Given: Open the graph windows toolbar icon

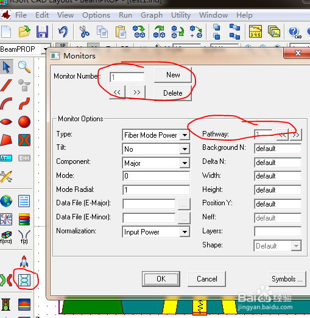Looking at the screenshot, I should coord(274,32).
